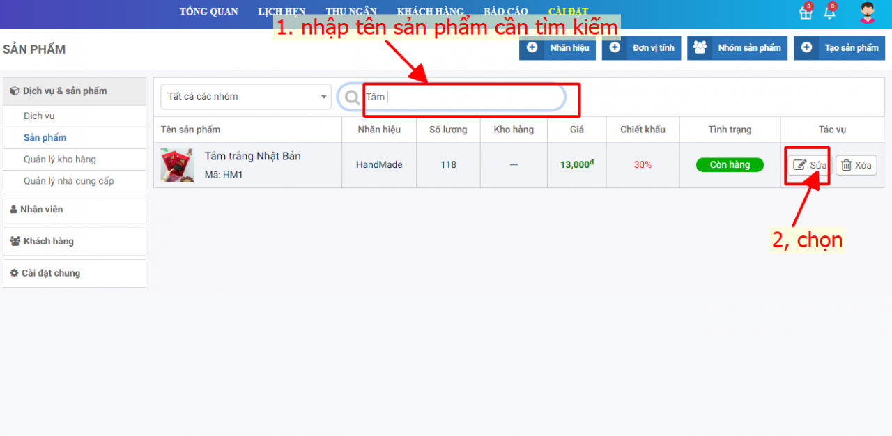The width and height of the screenshot is (892, 436).
Task: Open the gift box icon in header
Action: tap(806, 13)
